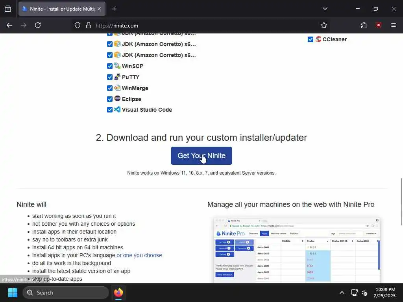Screen dimensions: 403x302
Task: Open the uBlock Origin extension icon
Action: 378,25
